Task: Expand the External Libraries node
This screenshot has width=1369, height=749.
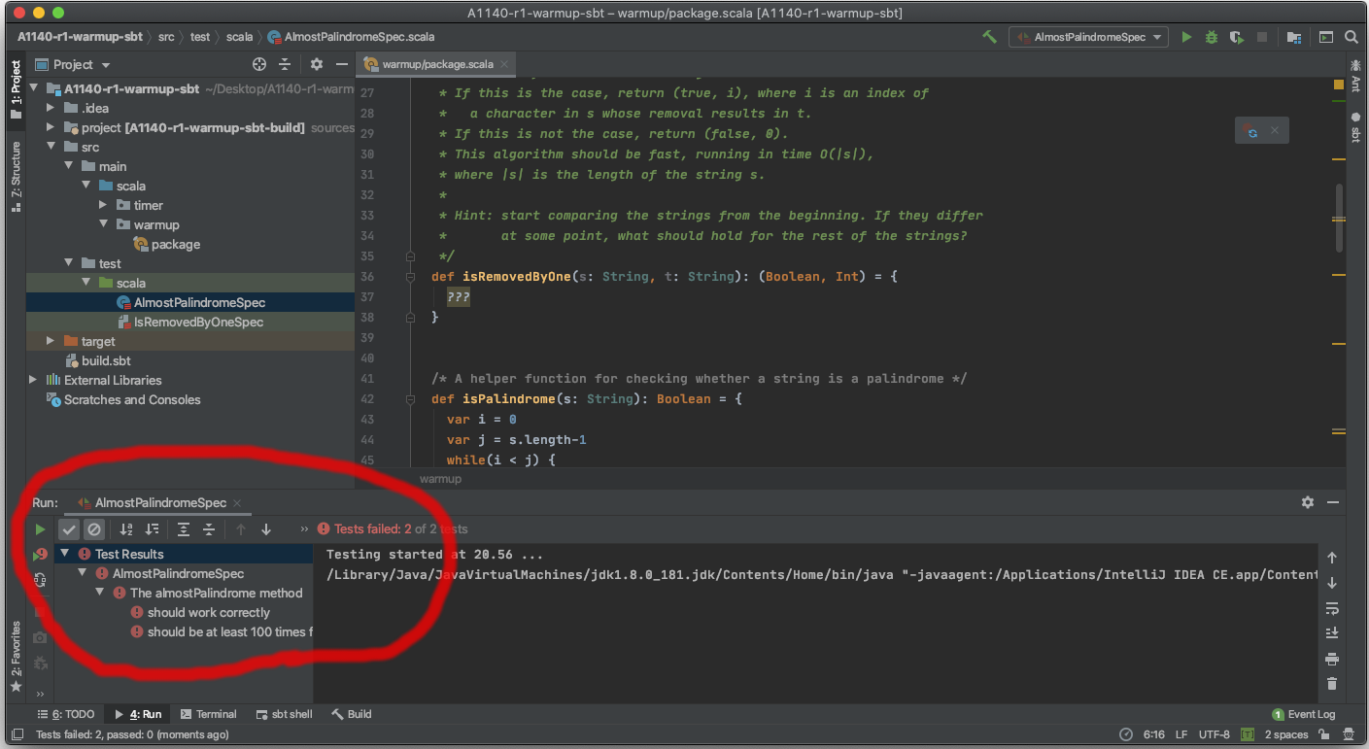Action: tap(33, 380)
